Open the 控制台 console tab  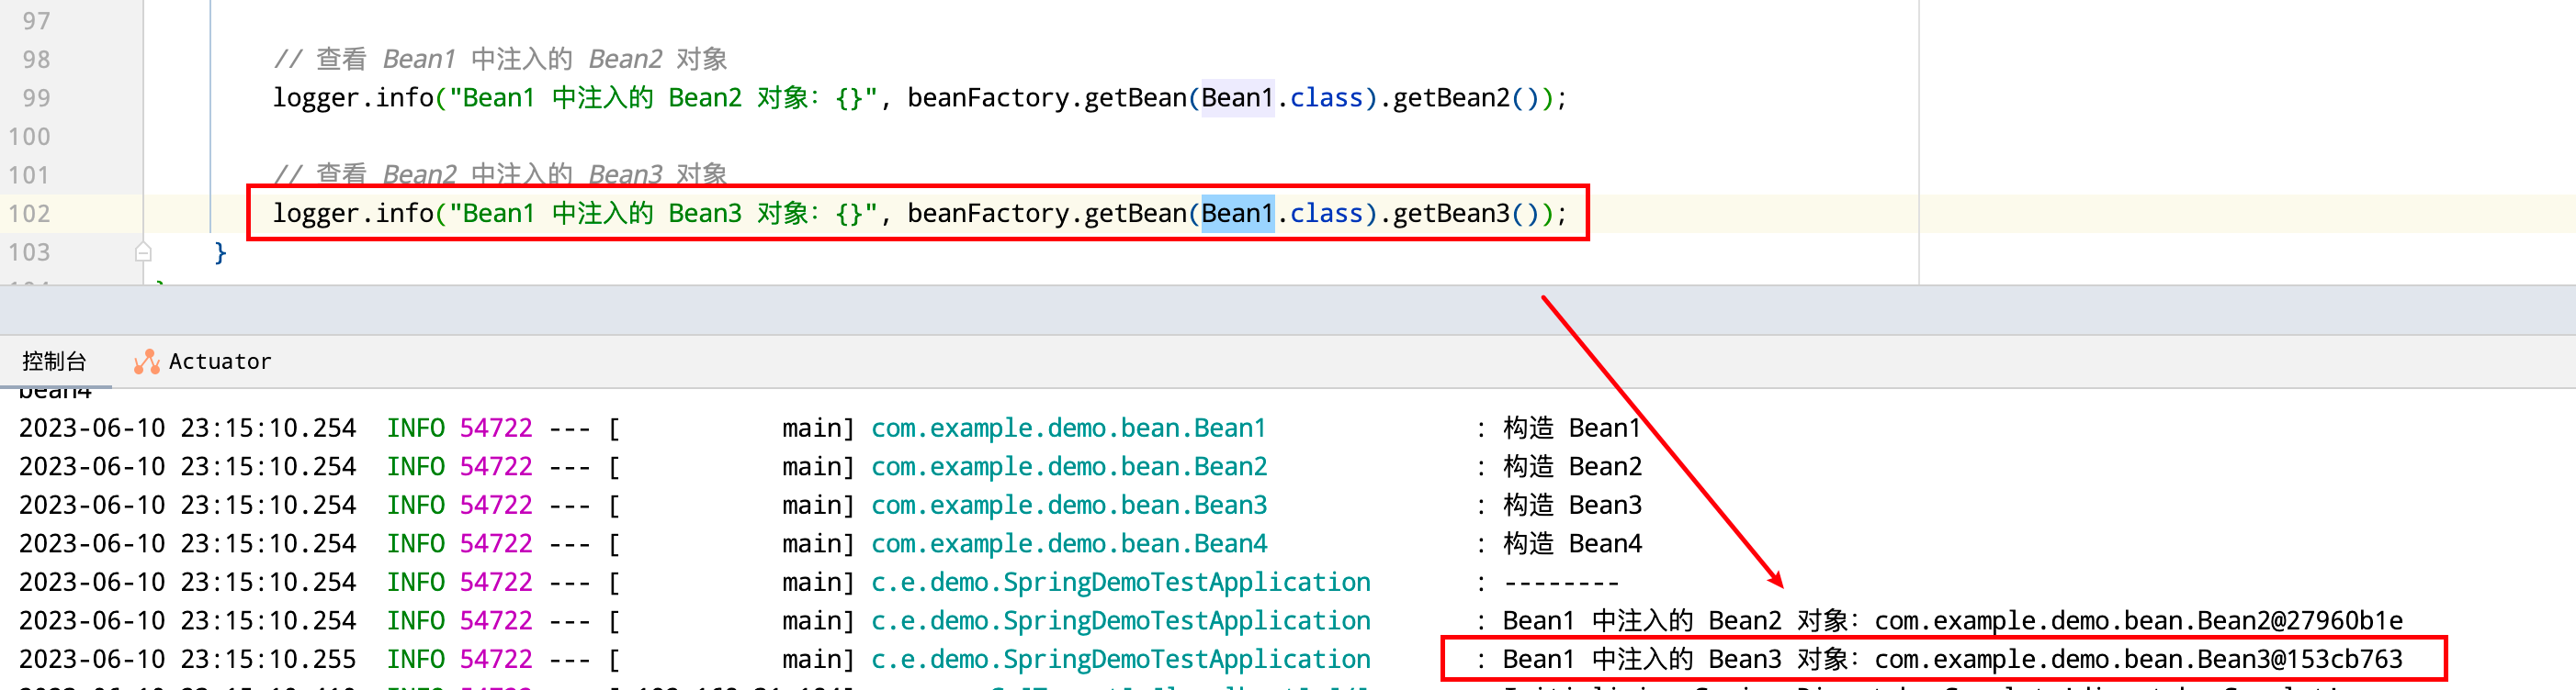[x=54, y=362]
